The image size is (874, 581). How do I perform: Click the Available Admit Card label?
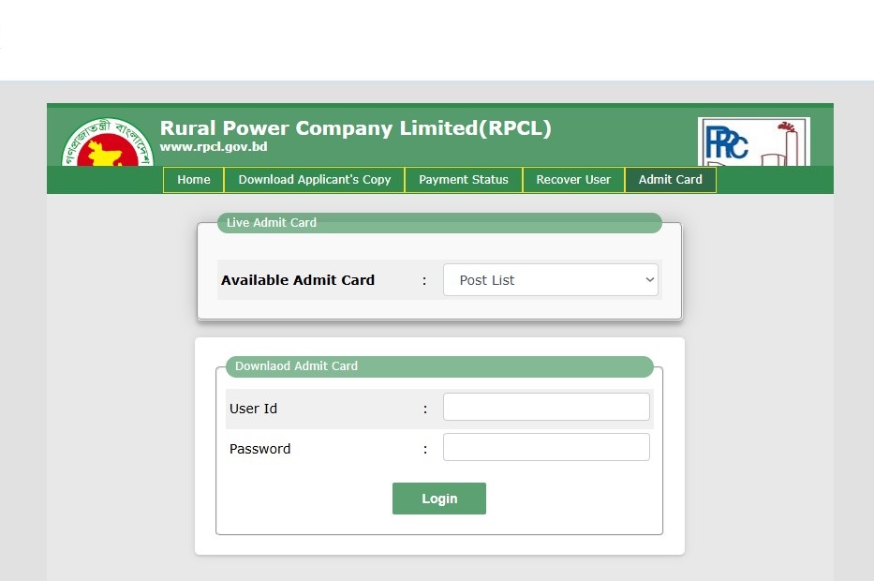[298, 280]
